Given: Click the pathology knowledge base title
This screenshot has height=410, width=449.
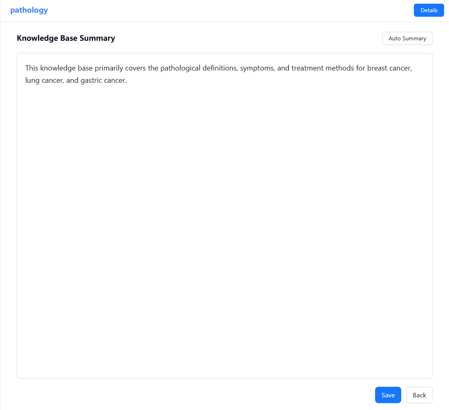Looking at the screenshot, I should pos(29,10).
